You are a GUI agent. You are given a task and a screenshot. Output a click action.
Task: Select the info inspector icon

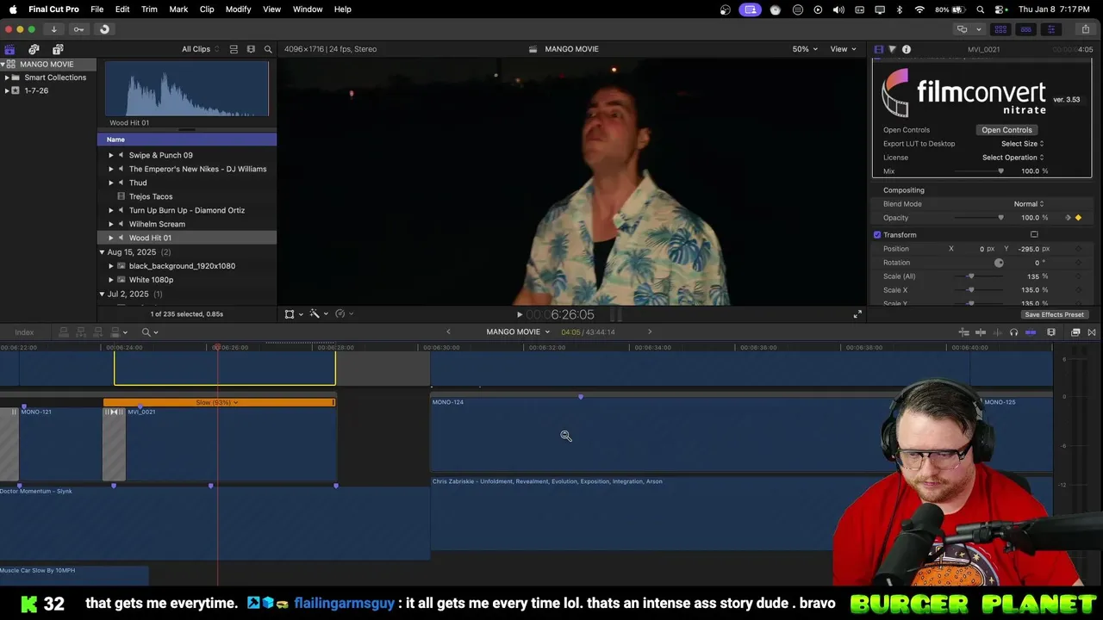click(x=907, y=49)
